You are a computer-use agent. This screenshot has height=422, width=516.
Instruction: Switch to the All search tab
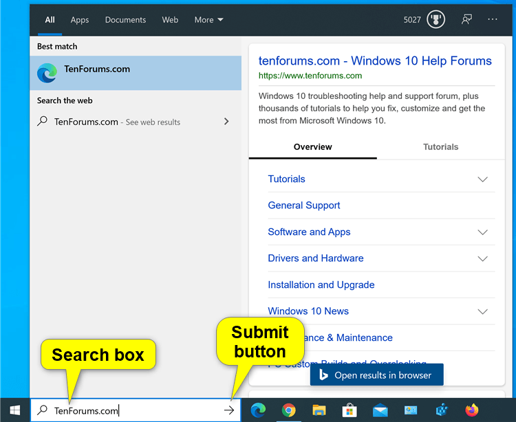pyautogui.click(x=50, y=20)
